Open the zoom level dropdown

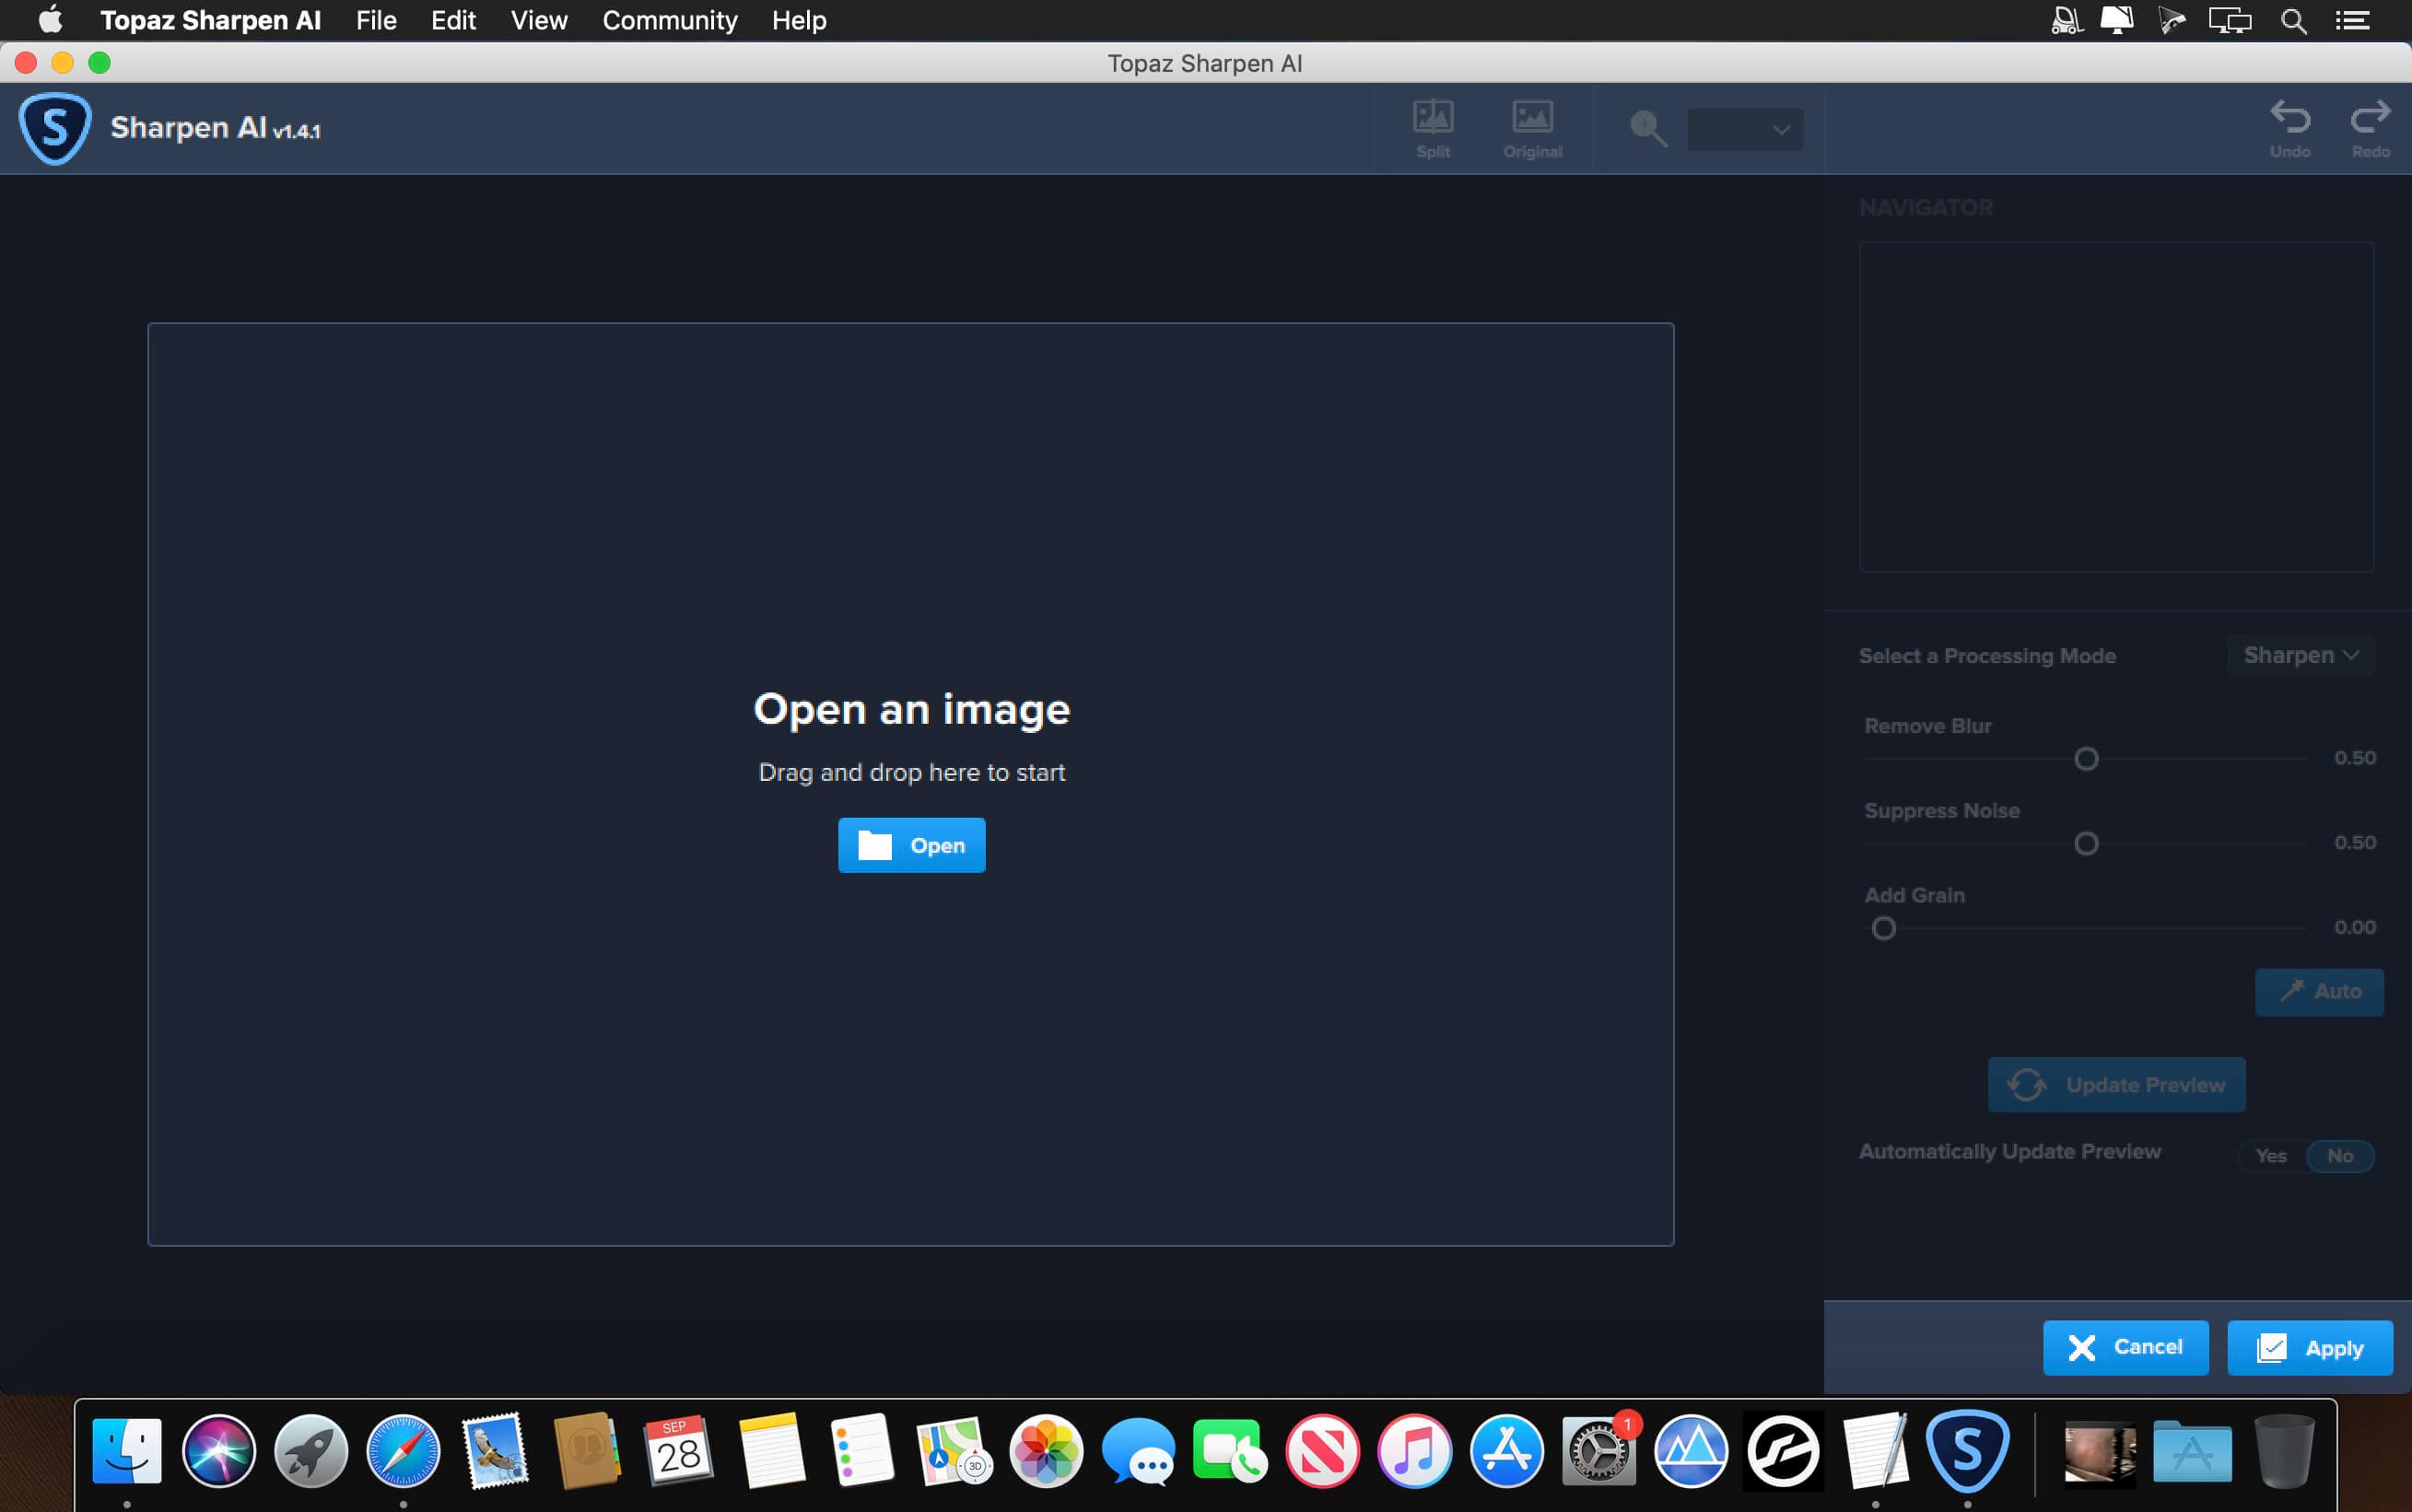(1745, 129)
